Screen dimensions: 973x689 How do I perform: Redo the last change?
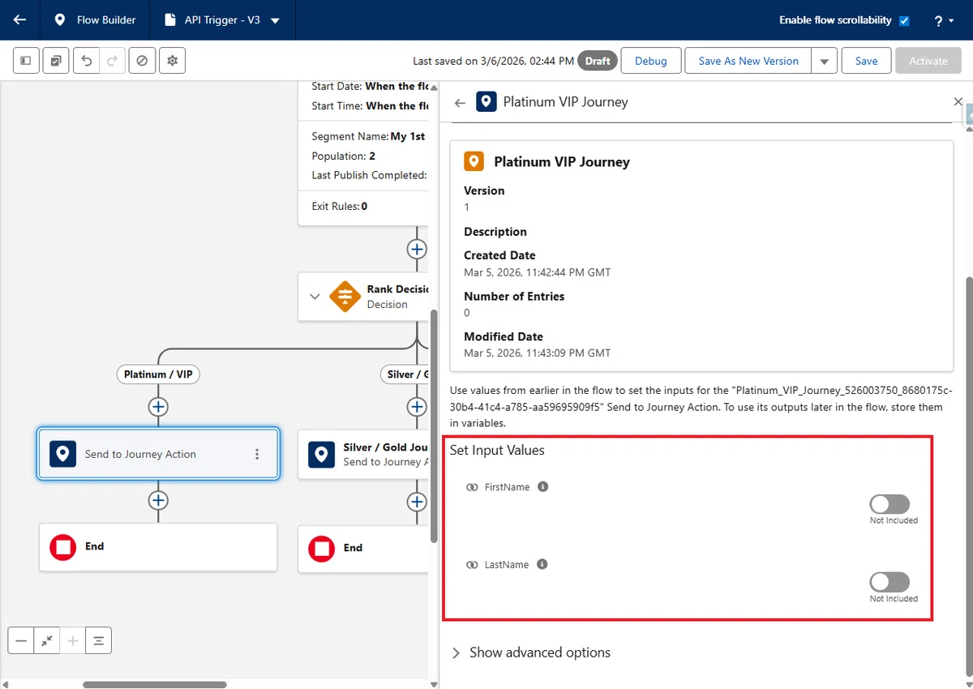pyautogui.click(x=113, y=61)
